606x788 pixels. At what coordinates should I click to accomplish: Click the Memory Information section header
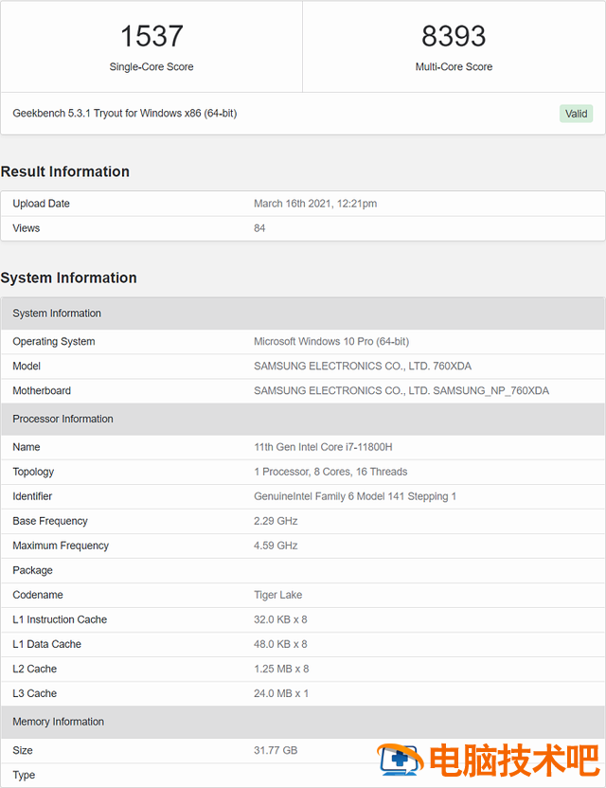point(302,722)
